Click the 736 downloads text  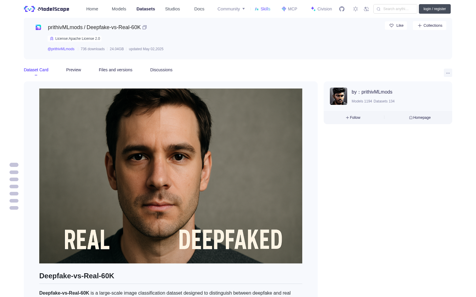point(93,49)
